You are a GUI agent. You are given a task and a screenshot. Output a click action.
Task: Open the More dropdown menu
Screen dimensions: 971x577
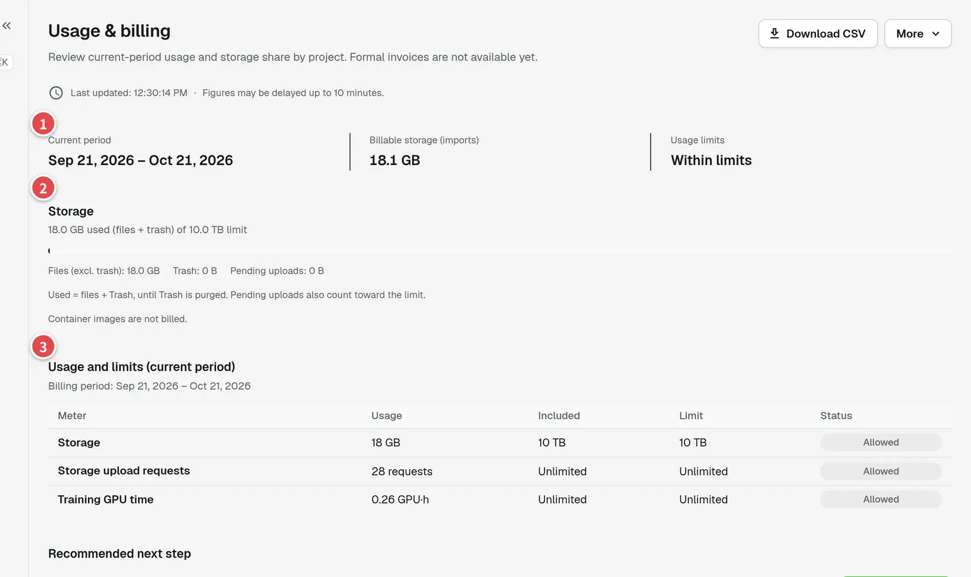[918, 33]
